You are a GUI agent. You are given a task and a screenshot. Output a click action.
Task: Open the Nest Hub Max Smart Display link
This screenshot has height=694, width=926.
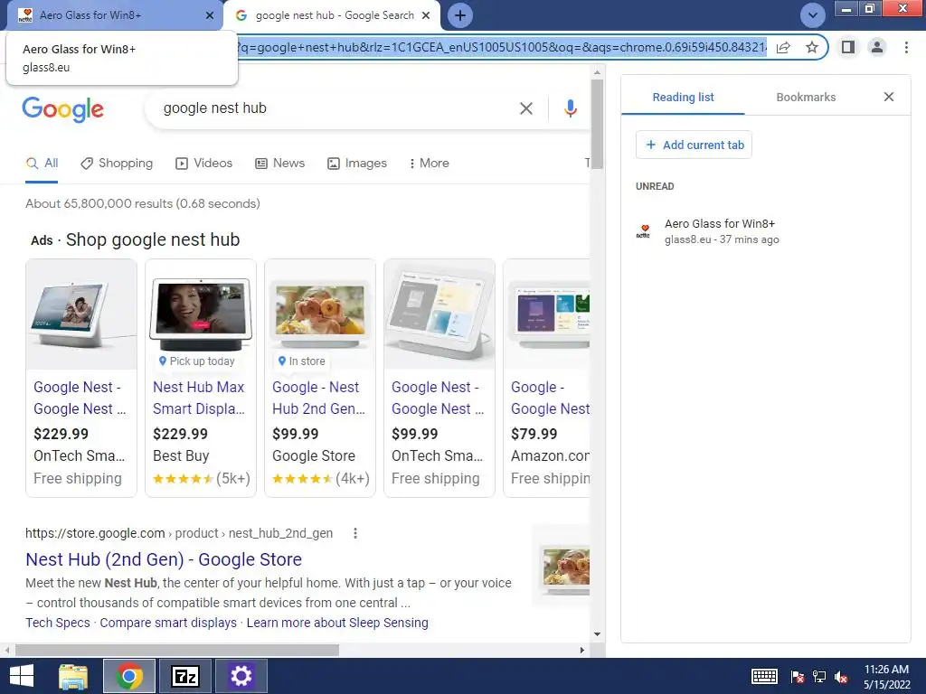pos(199,398)
